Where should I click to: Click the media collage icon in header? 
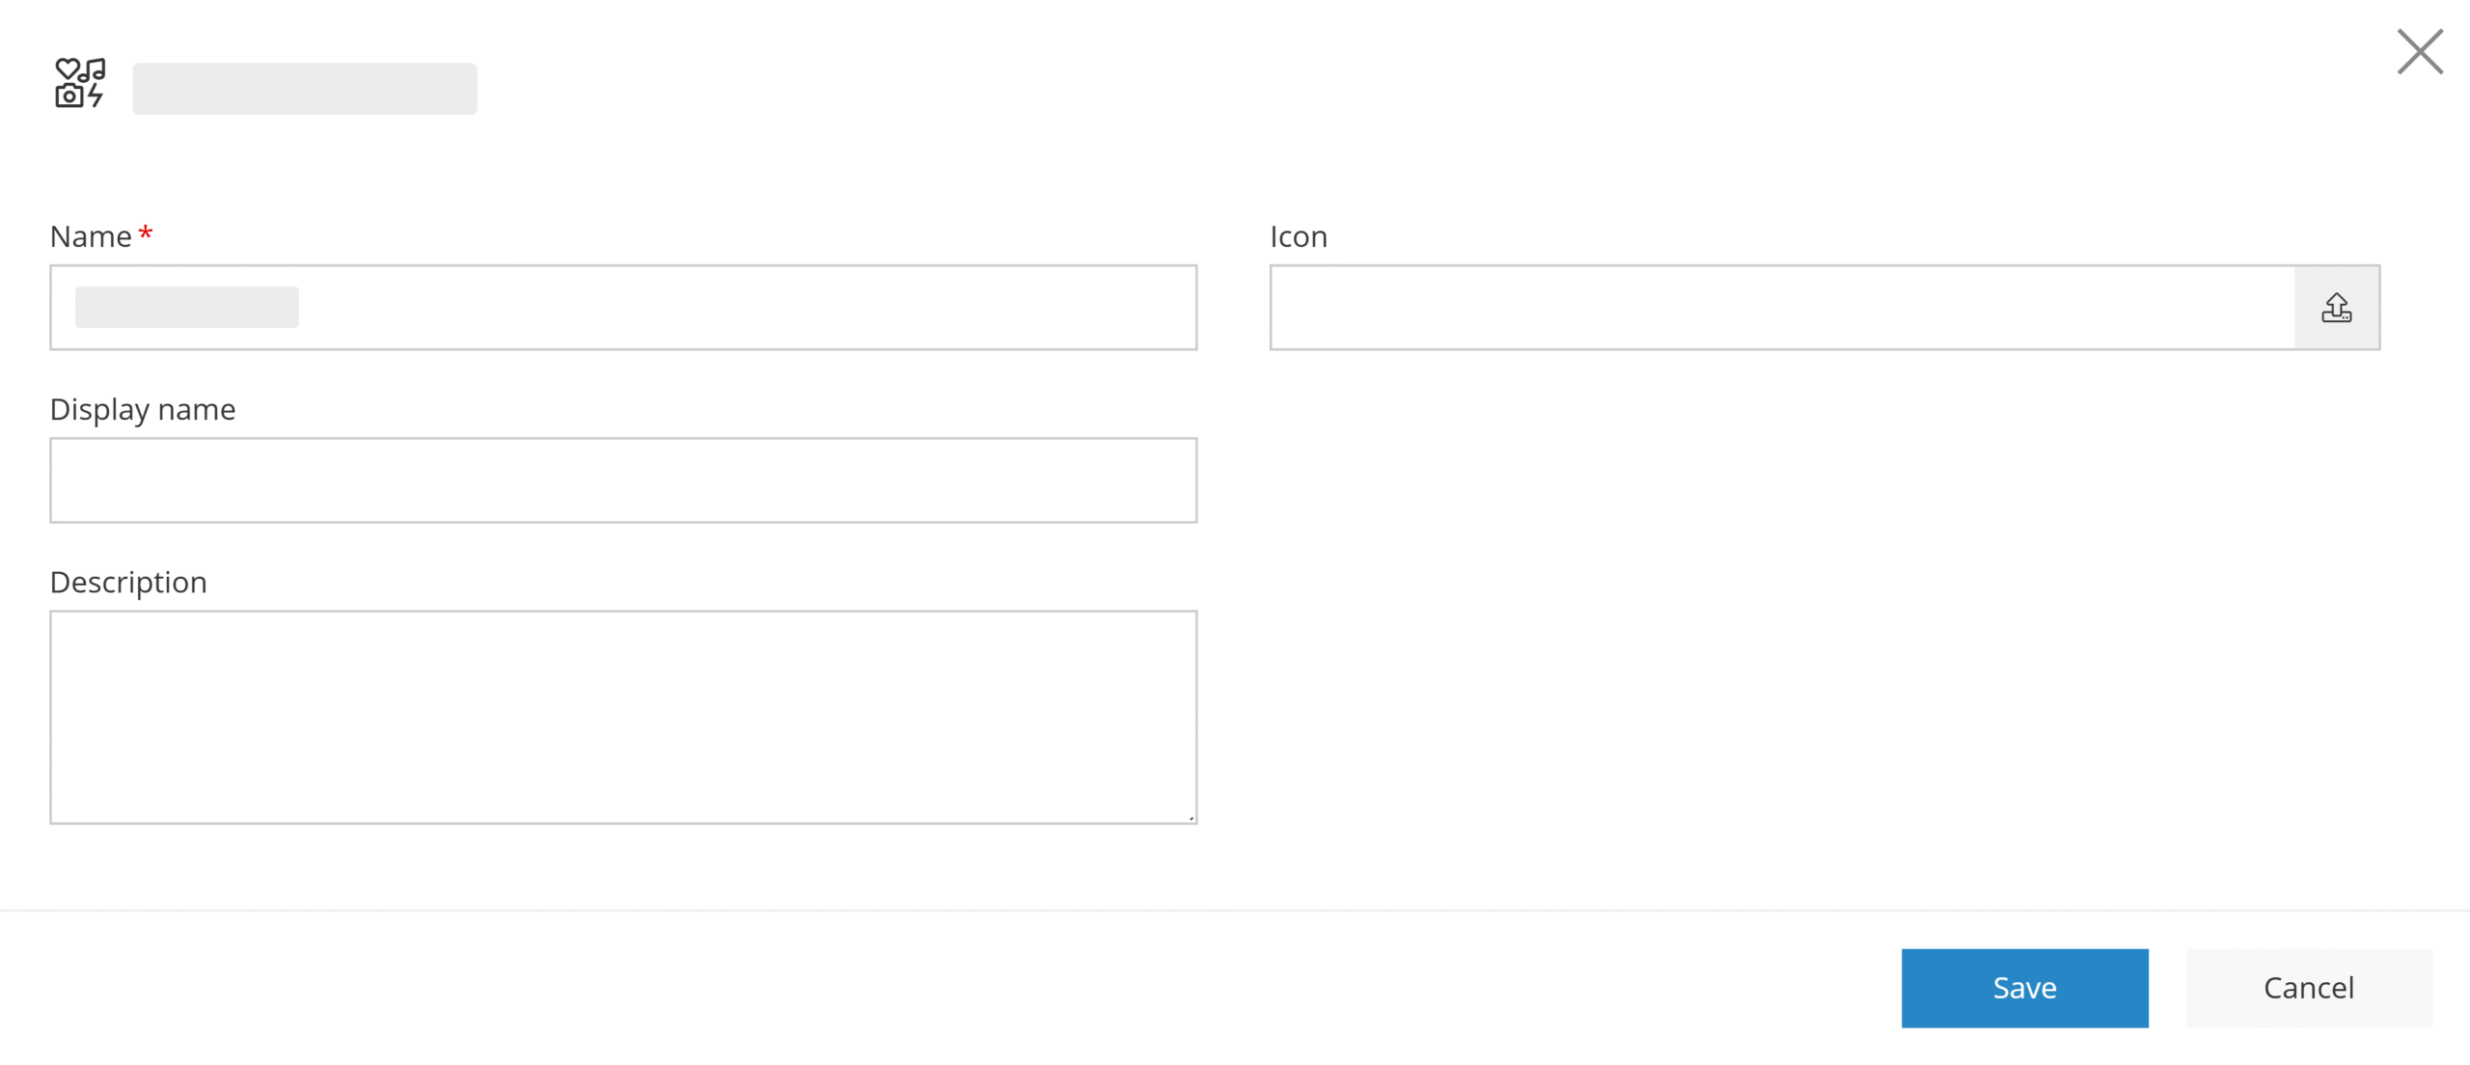click(x=80, y=82)
